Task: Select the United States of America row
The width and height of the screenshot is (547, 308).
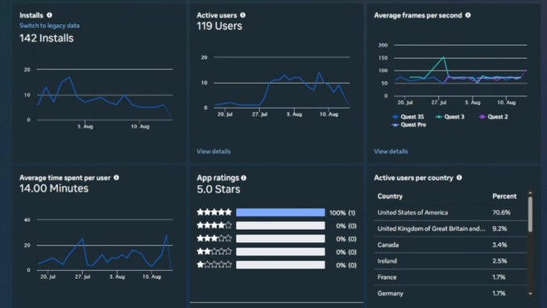Action: (x=450, y=212)
